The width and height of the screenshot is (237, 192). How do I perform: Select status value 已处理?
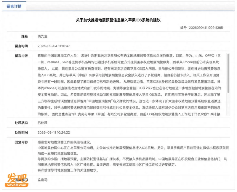(x=42, y=123)
